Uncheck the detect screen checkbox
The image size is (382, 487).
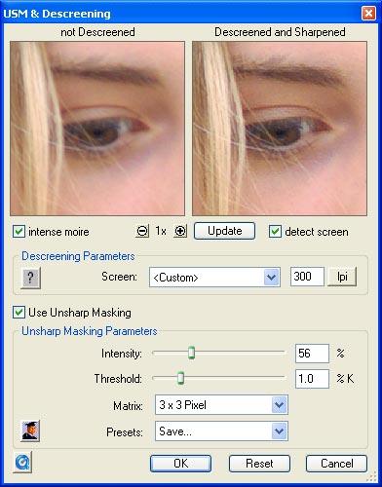tap(275, 232)
